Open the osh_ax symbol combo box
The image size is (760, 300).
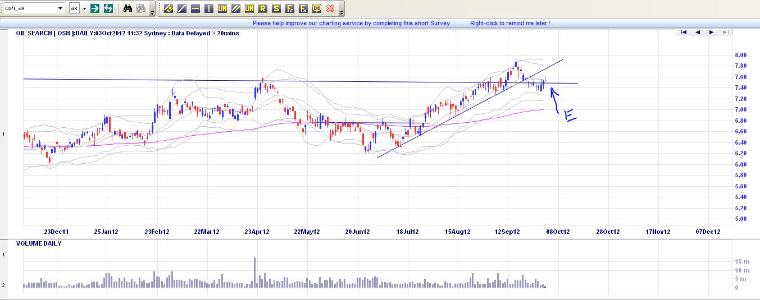coord(34,8)
